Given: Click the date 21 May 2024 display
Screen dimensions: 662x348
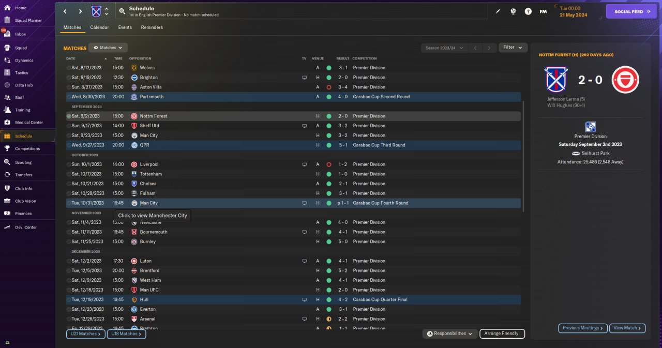Looking at the screenshot, I should pos(575,15).
